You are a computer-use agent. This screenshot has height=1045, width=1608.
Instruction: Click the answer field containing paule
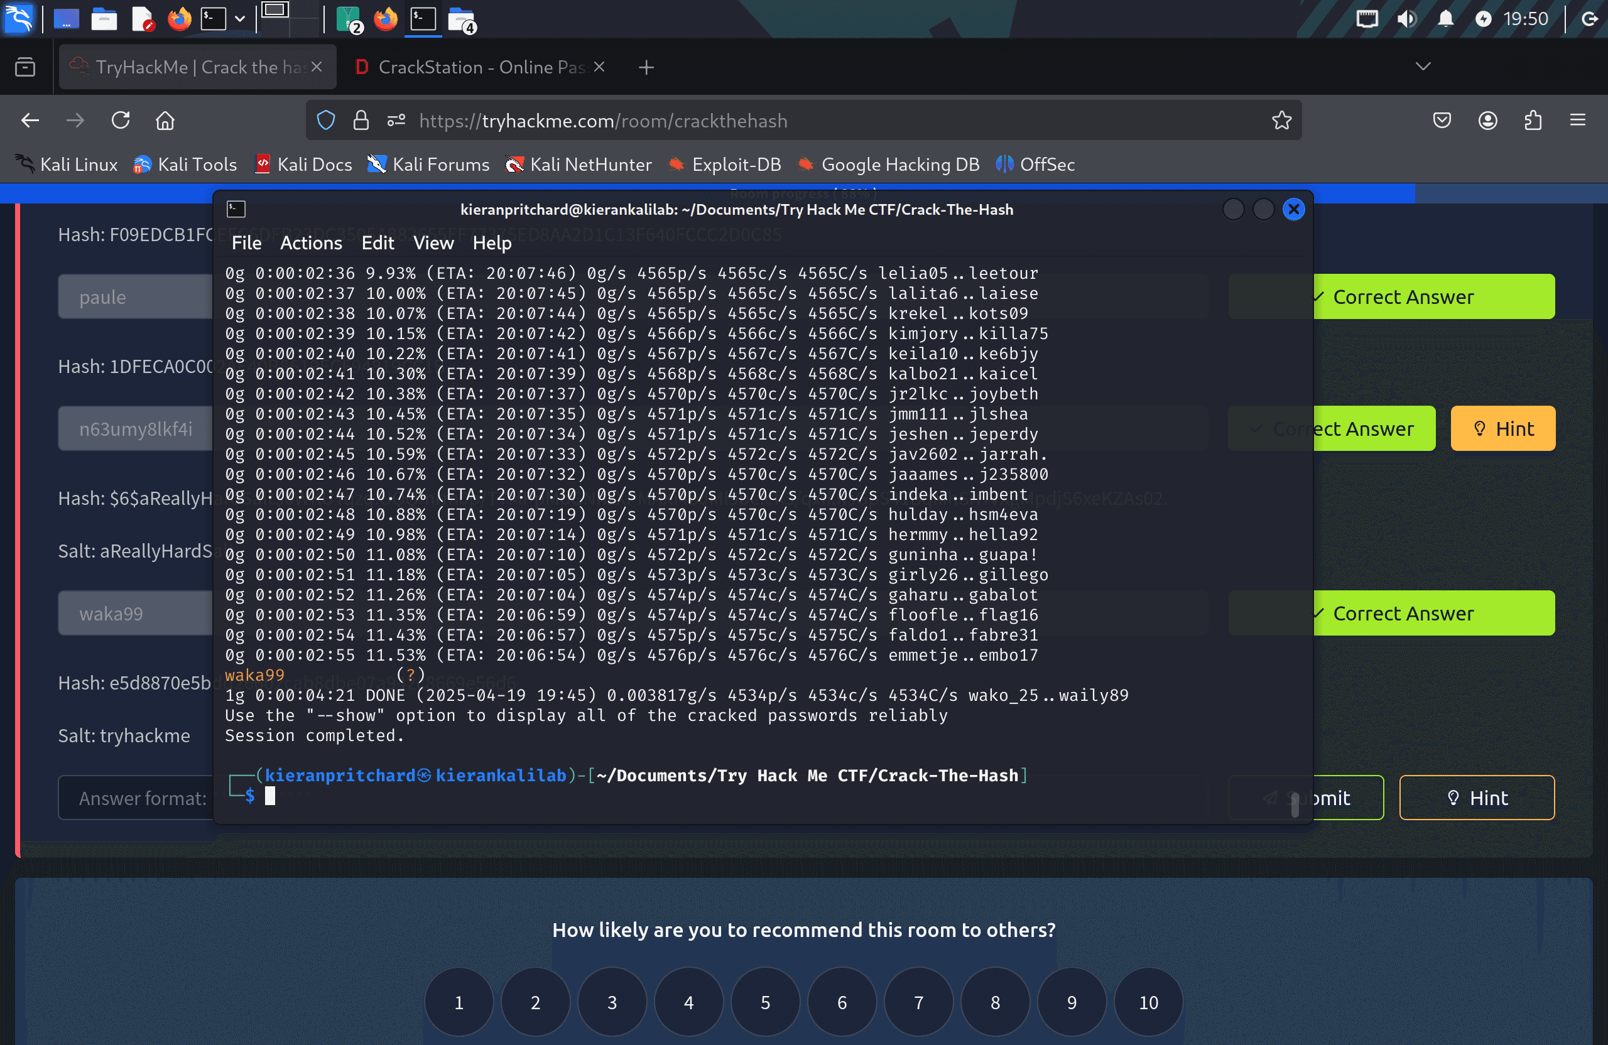point(135,296)
